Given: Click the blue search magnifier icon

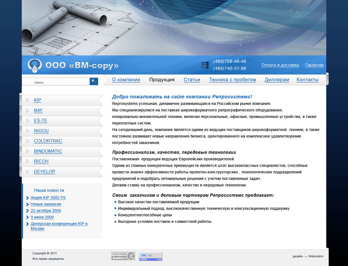Looking at the screenshot, I should (93, 81).
